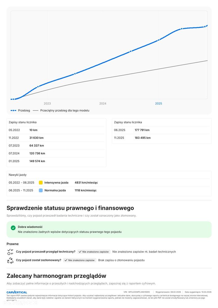Click the 2023 year label on chart axis
This screenshot has width=218, height=308.
(x=47, y=104)
